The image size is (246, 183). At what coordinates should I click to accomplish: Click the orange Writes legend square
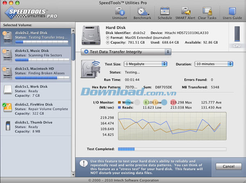119,103
